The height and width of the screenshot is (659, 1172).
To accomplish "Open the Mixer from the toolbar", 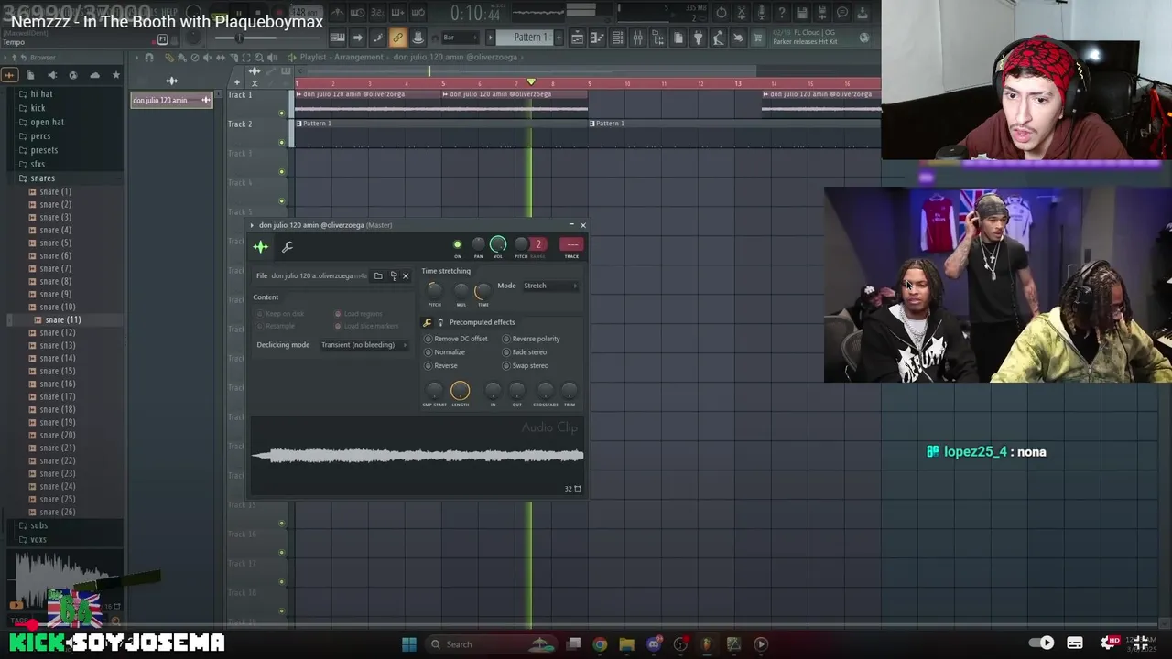I will coord(637,38).
